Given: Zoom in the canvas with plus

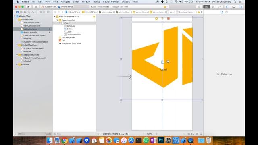Looking at the screenshot, I should [156, 134].
